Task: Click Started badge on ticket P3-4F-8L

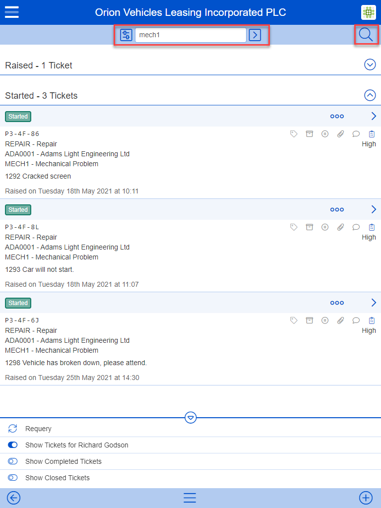Action: (18, 210)
